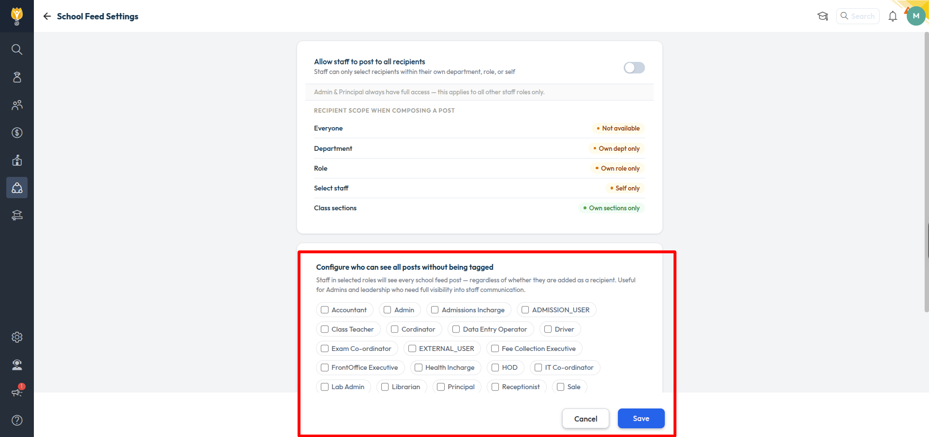Click the Search input field in header
Image resolution: width=929 pixels, height=437 pixels.
(858, 16)
